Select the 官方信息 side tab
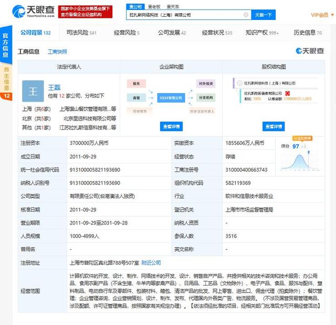Viewport: 336px width, 325px height. [x=6, y=45]
